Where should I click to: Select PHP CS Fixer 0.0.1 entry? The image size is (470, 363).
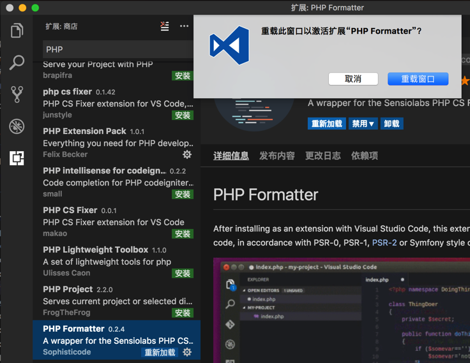(x=117, y=221)
